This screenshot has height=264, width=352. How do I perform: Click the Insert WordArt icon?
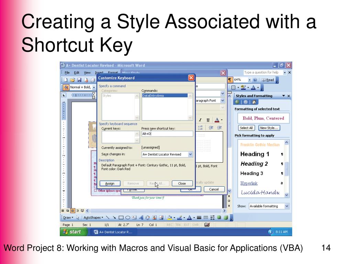[141, 218]
